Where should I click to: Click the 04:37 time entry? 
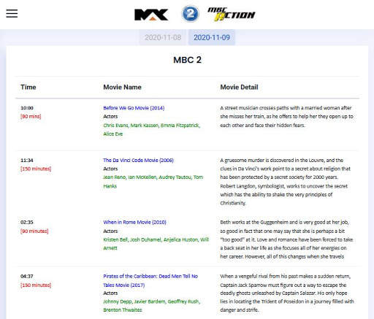click(x=27, y=276)
